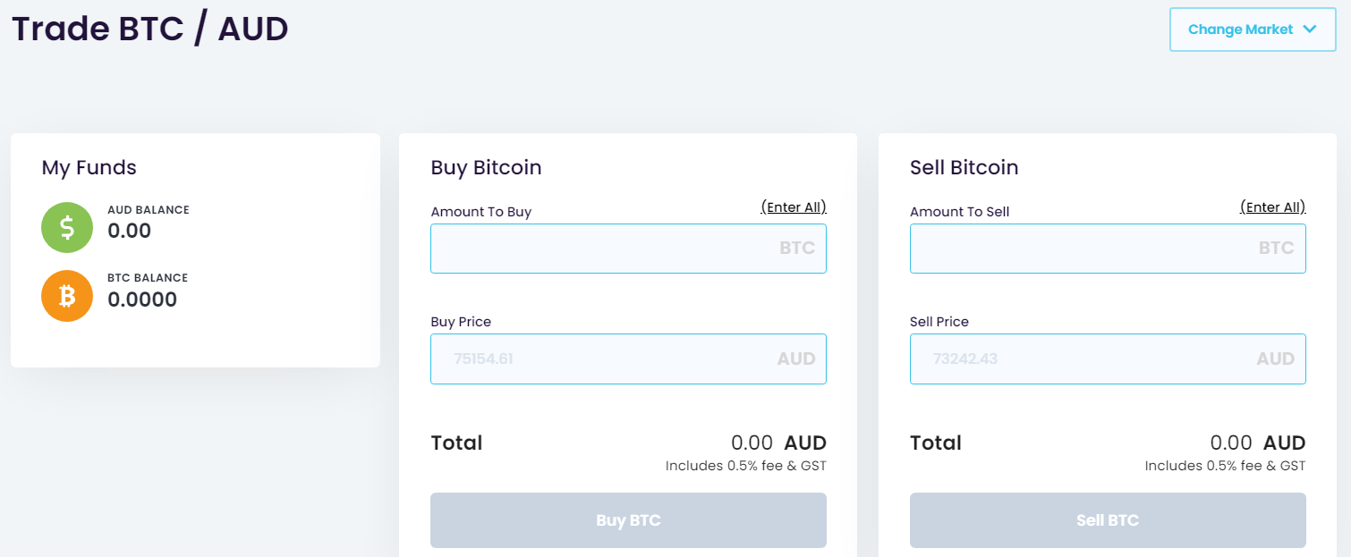Select the BTC balance value 0.0000
Viewport: 1351px width, 557px height.
coord(142,300)
